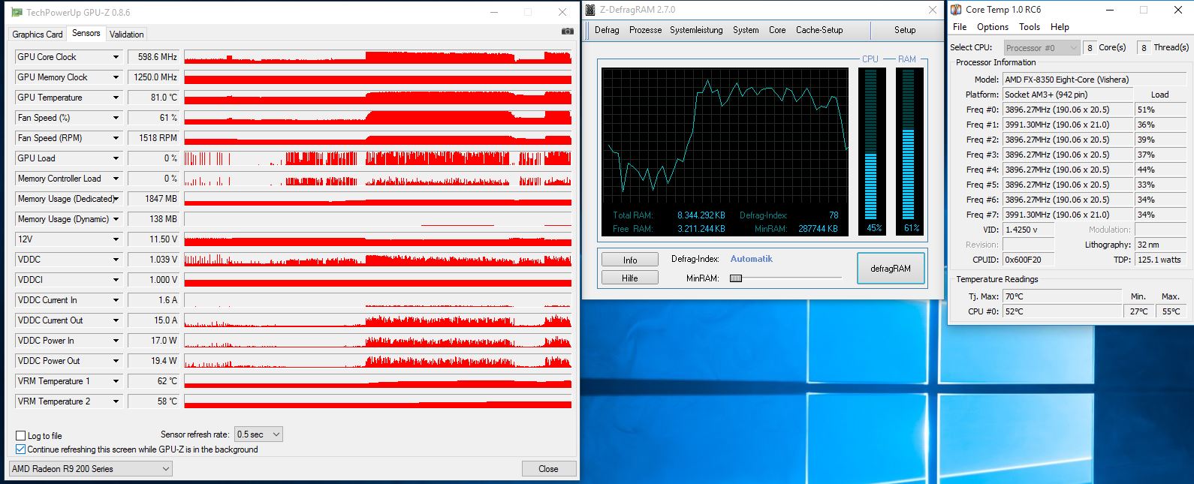The height and width of the screenshot is (484, 1194).
Task: Click the GPU-Z Close button
Action: pos(548,469)
